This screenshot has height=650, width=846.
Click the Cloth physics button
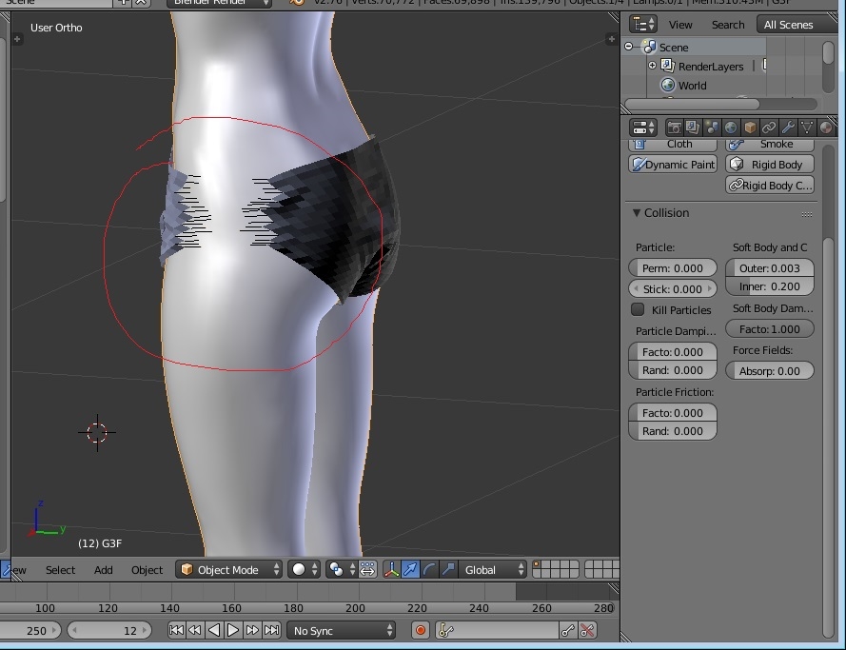click(673, 144)
